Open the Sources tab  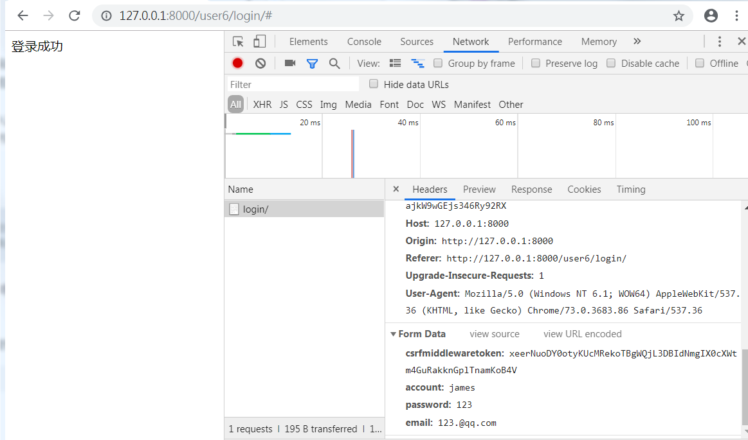click(417, 41)
